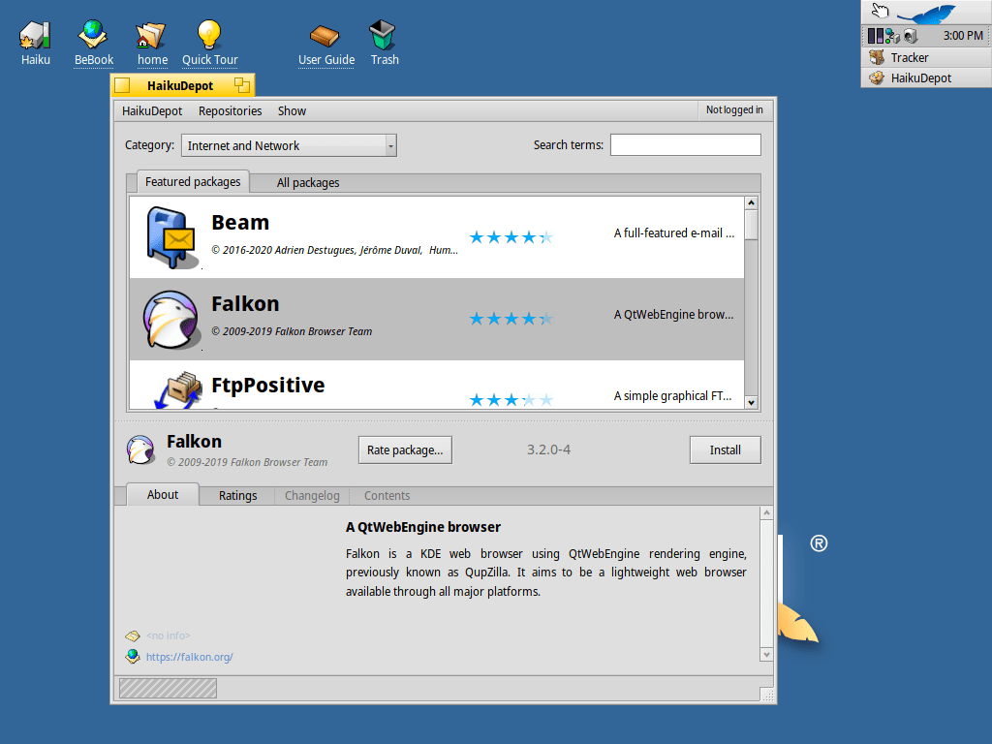Click the HaikuDepot entry in Deskbar
This screenshot has height=744, width=992.
926,78
